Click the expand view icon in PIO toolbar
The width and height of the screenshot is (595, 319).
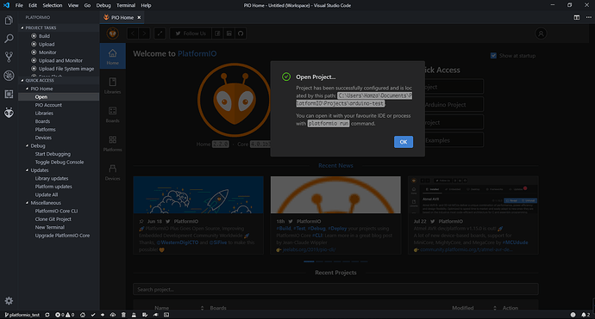tap(160, 34)
